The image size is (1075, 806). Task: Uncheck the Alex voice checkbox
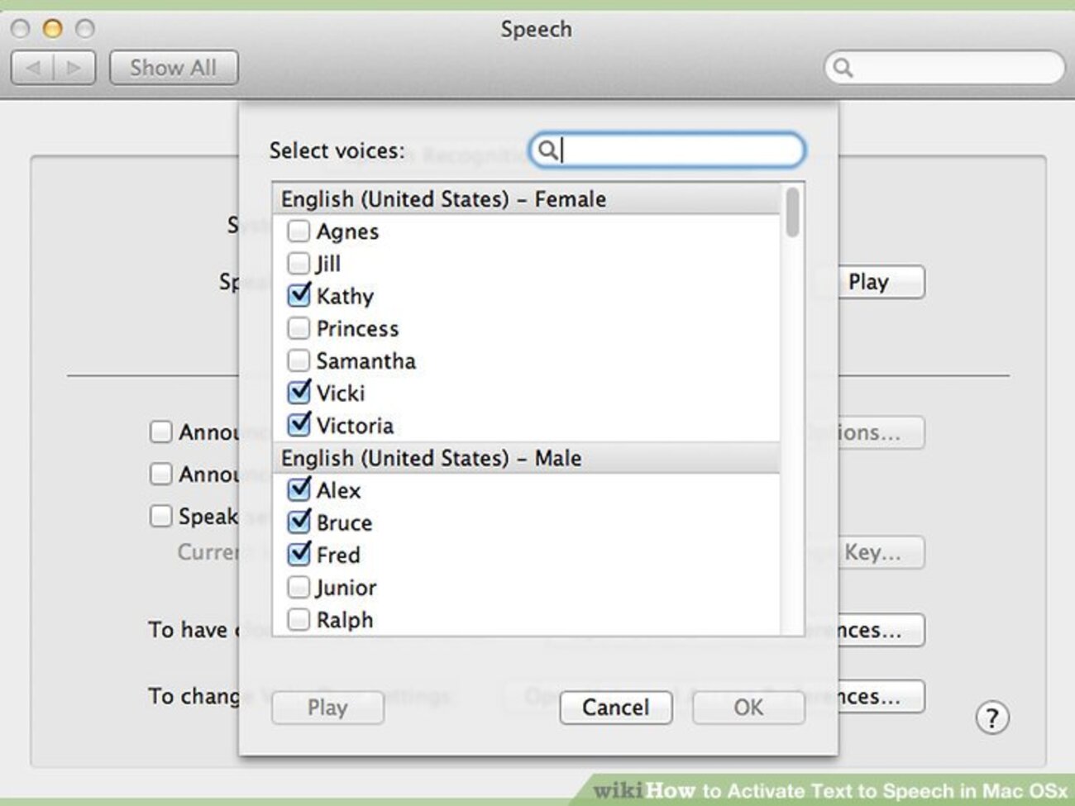(x=299, y=489)
